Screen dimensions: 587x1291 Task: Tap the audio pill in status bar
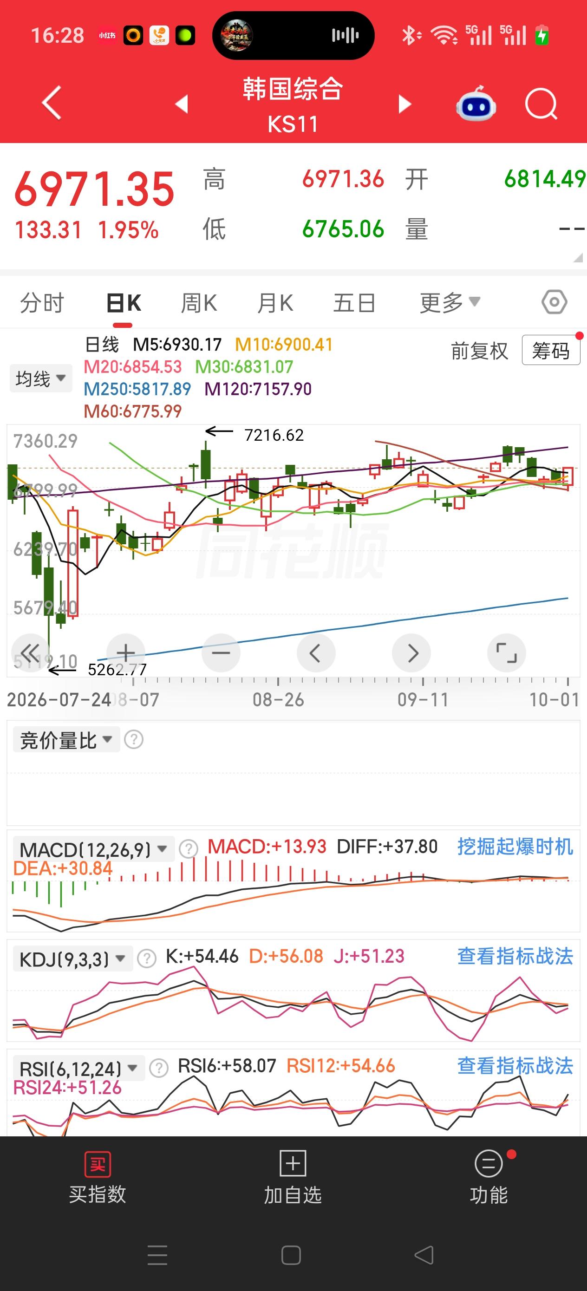293,36
